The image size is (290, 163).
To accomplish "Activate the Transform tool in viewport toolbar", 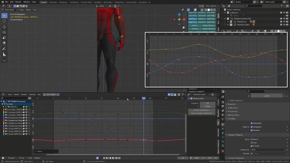I will coord(4,43).
